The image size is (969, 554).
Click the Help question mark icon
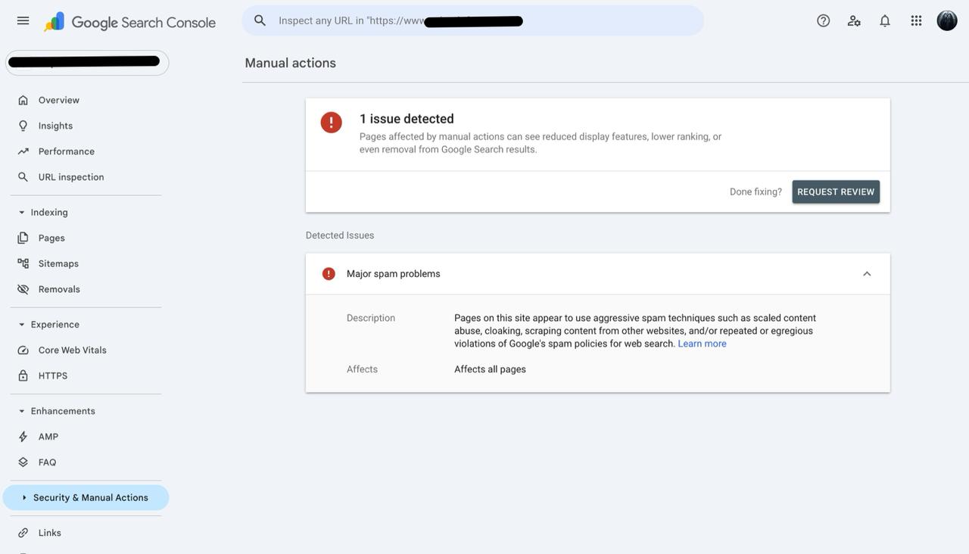pos(823,21)
